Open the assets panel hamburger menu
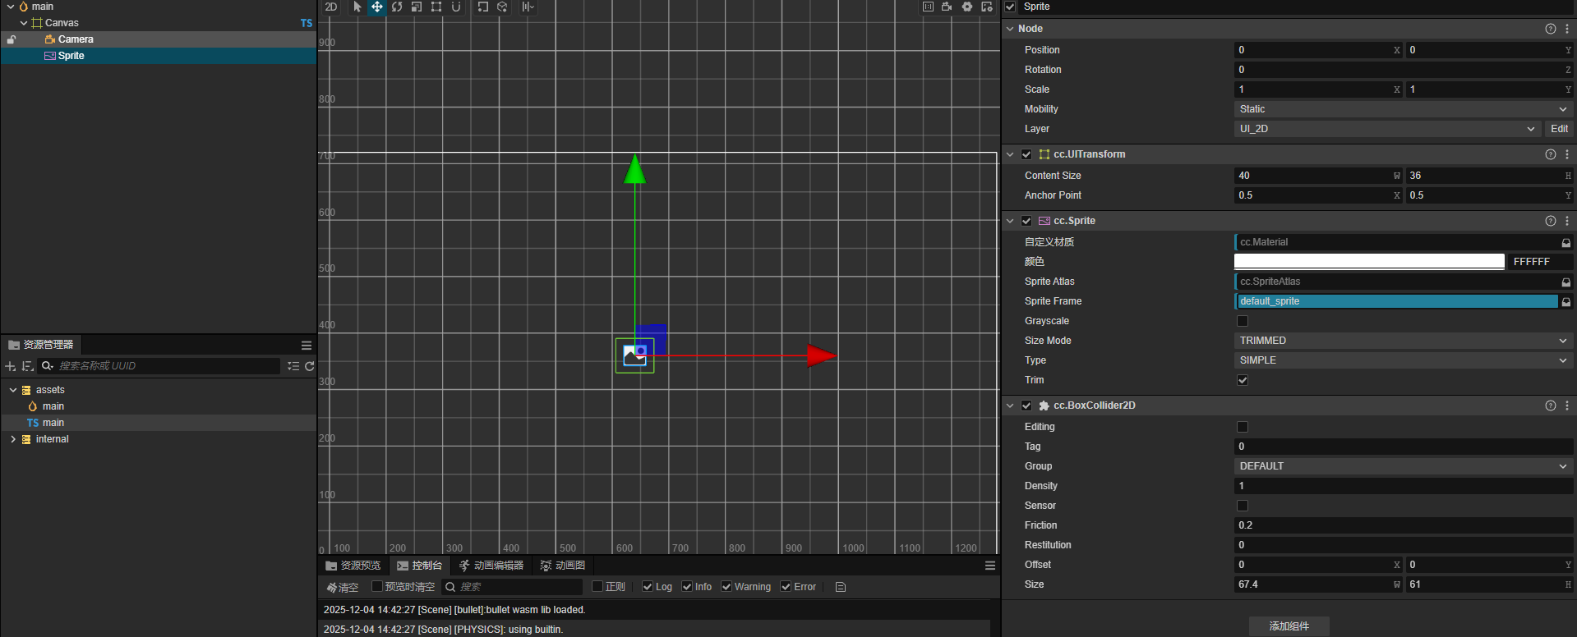Screen dimensions: 1577x637 (x=307, y=346)
